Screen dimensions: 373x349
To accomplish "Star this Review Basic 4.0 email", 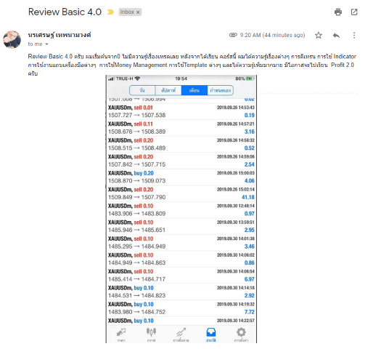I will coord(319,36).
